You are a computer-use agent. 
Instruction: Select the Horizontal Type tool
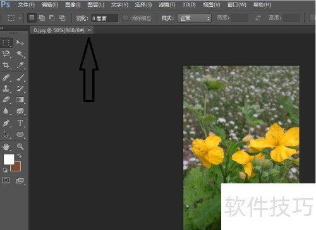click(x=20, y=123)
